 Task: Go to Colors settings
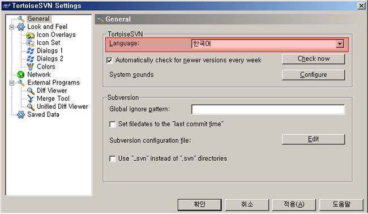(46, 67)
